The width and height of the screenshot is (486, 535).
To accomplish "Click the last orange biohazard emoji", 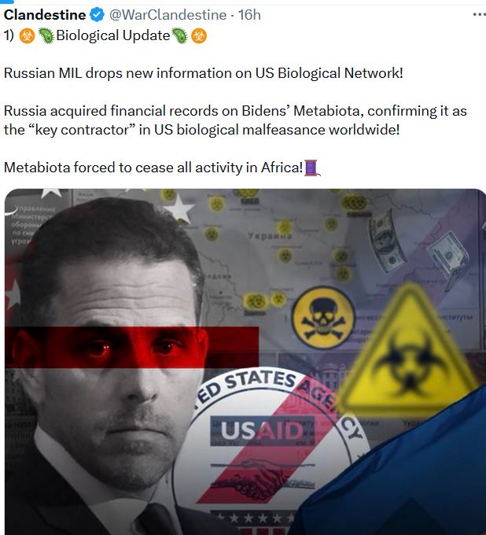I will point(199,36).
